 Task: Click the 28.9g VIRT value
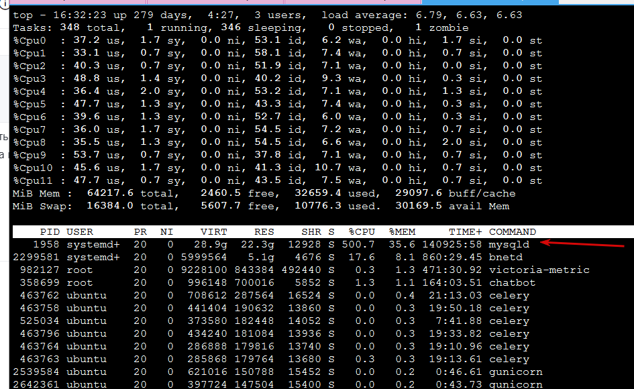tap(211, 245)
